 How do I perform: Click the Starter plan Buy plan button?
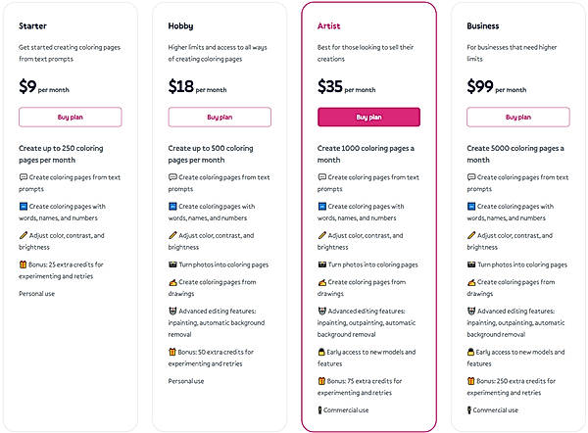pos(70,118)
